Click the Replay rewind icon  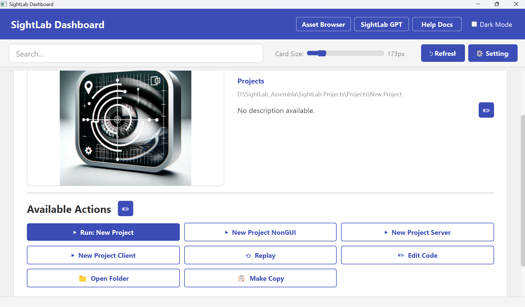(x=248, y=256)
